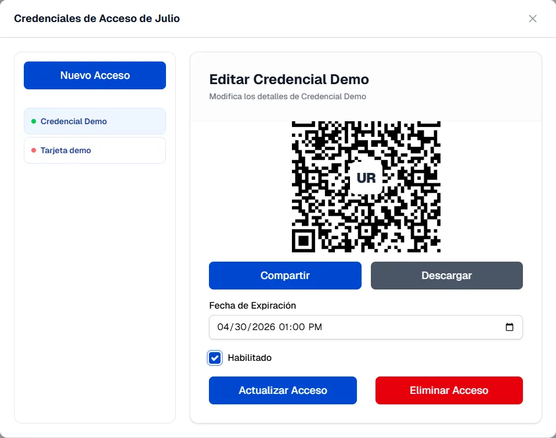Click the red status dot beside Tarjeta demo
This screenshot has width=556, height=438.
point(34,150)
